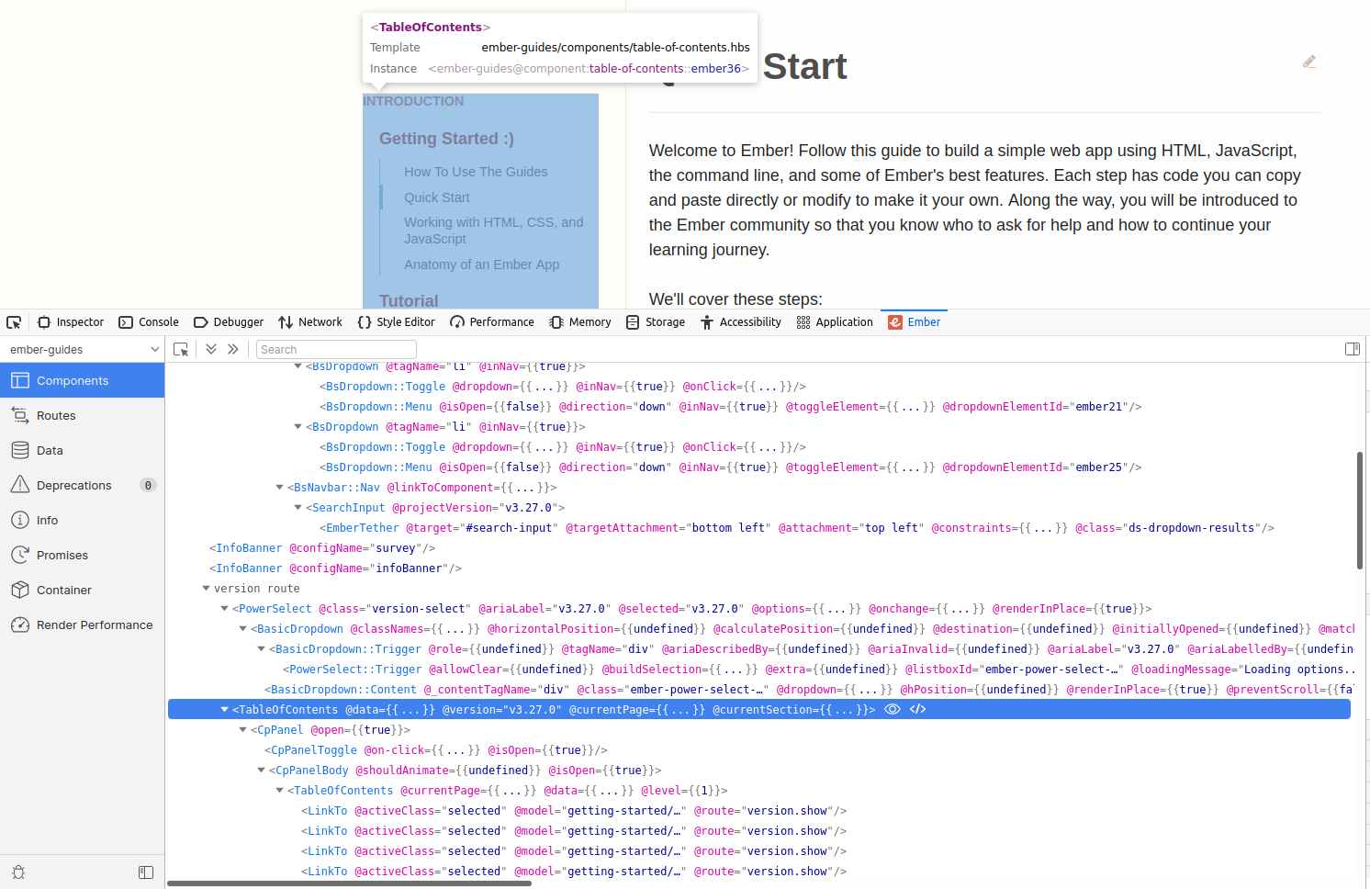This screenshot has height=889, width=1370.
Task: Open Deprecations in Ember sidebar
Action: pos(83,485)
